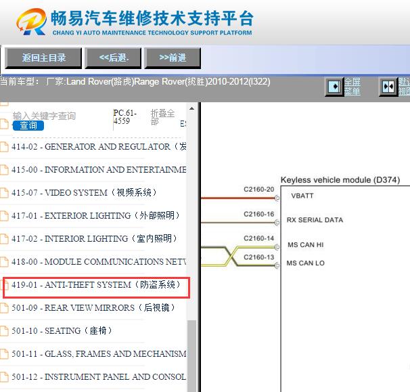The height and width of the screenshot is (392, 410).
Task: Open 501-09 Rear View Mirrors section
Action: pos(93,308)
